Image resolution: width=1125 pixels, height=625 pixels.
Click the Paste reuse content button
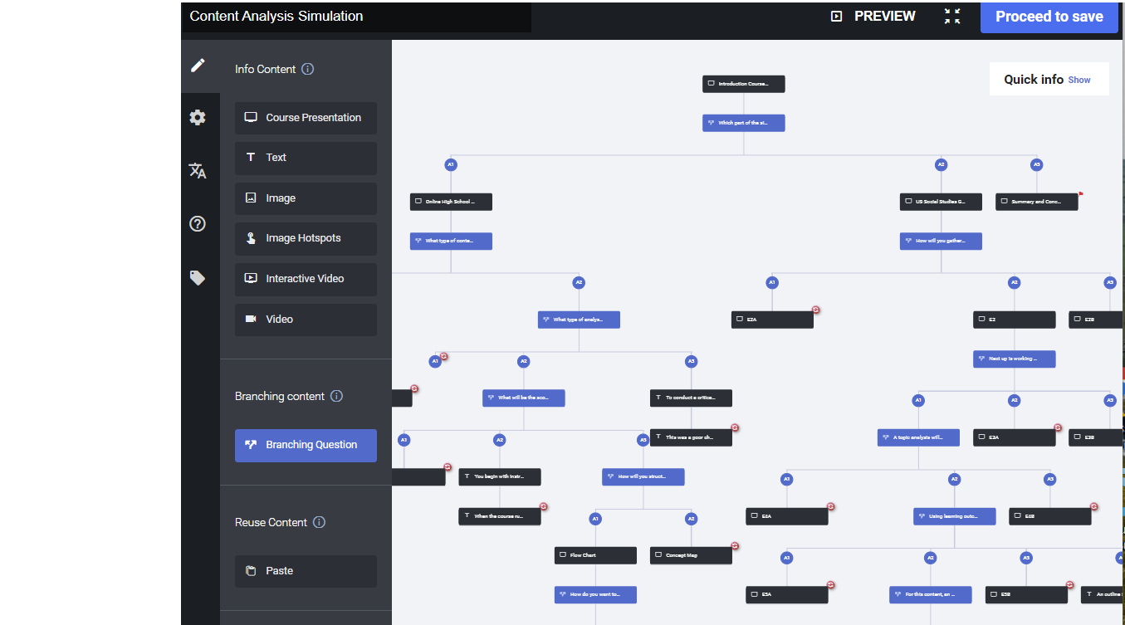[x=306, y=571]
